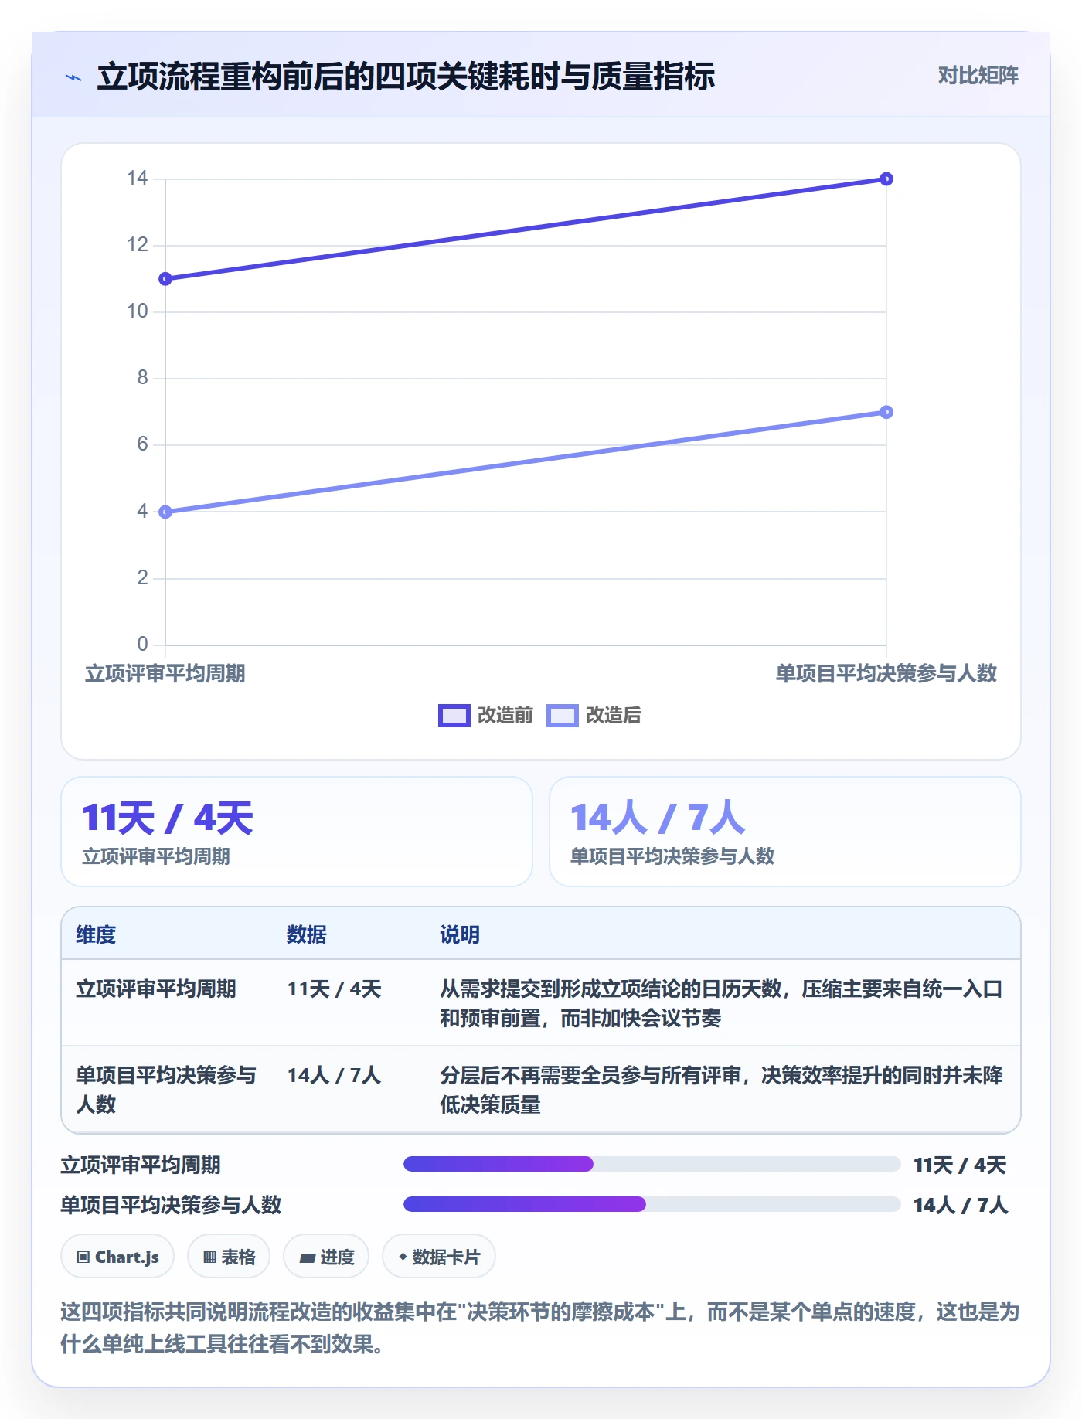Click the 数据卡片 tag chip
The height and width of the screenshot is (1419, 1082).
pyautogui.click(x=439, y=1257)
